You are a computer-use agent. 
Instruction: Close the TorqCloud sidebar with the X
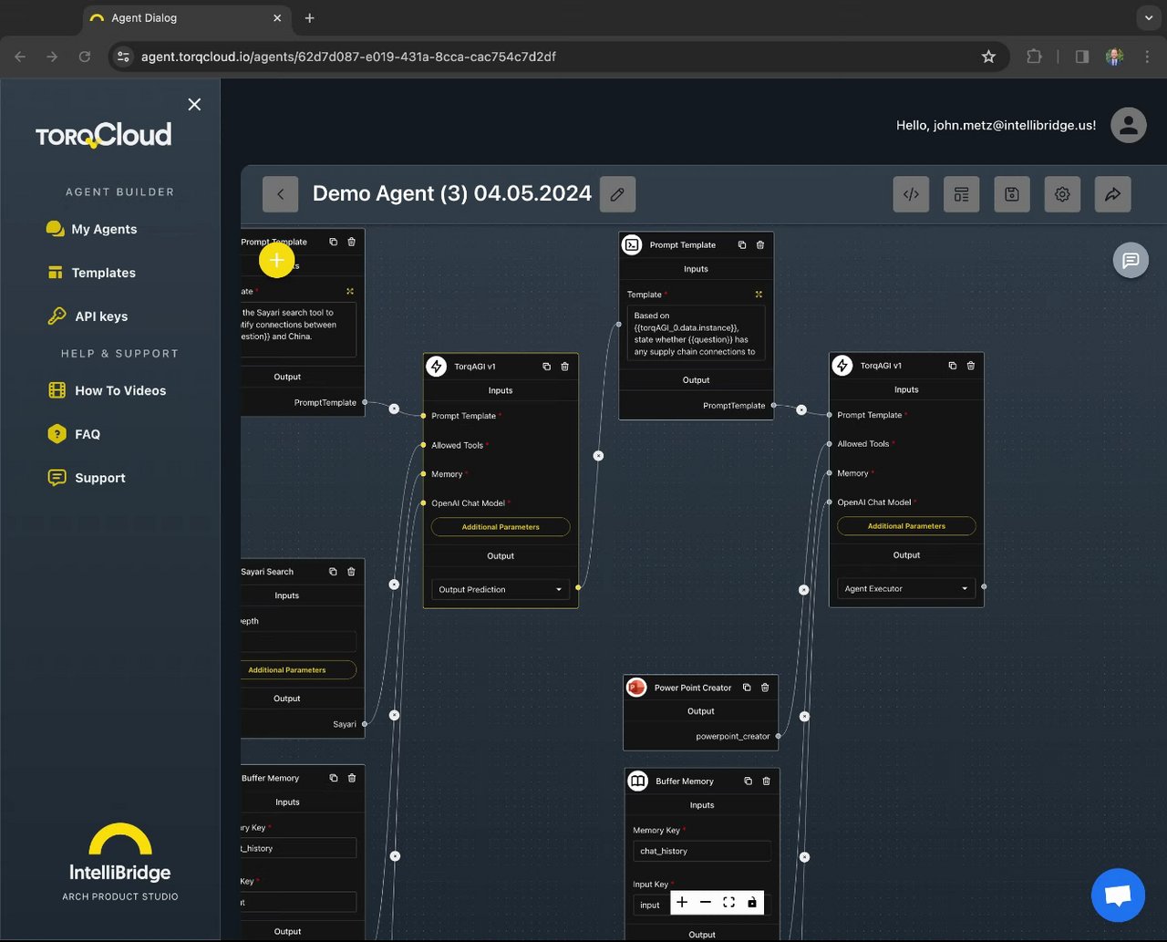194,104
